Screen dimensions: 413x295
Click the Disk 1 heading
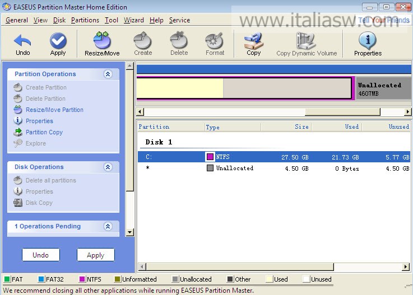tap(159, 142)
